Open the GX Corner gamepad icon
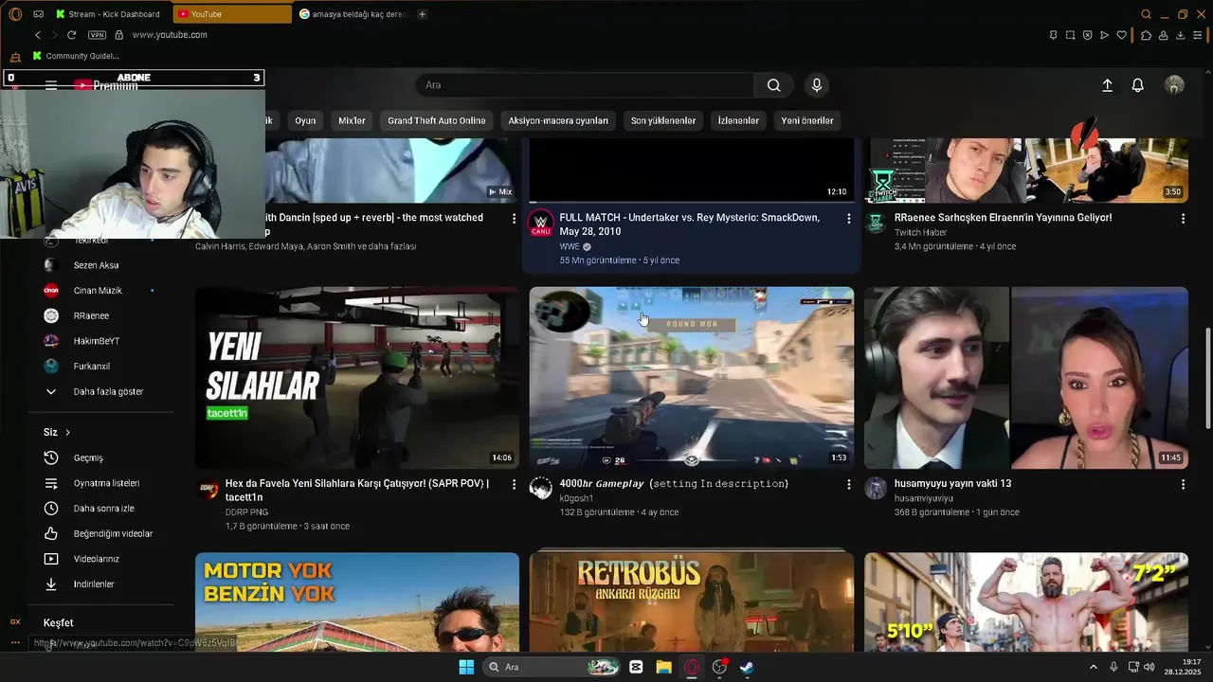1213x682 pixels. [x=38, y=14]
